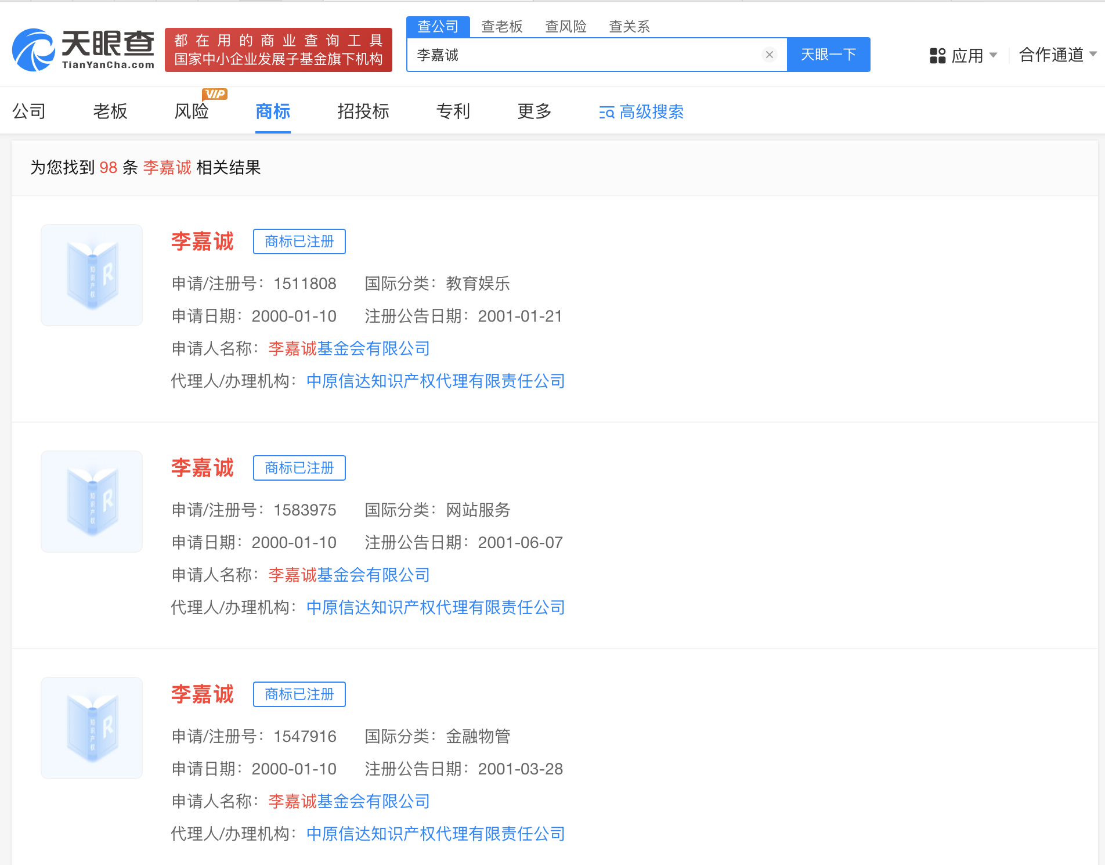
Task: Select the 查关系 search tab
Action: click(x=629, y=27)
